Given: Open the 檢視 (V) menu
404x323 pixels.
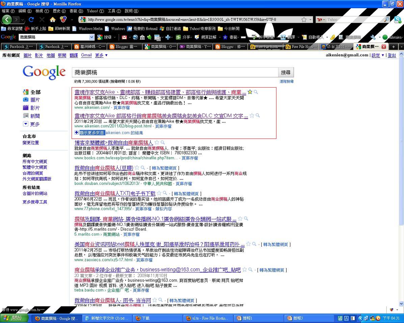Looking at the screenshot, I should click(x=42, y=11).
